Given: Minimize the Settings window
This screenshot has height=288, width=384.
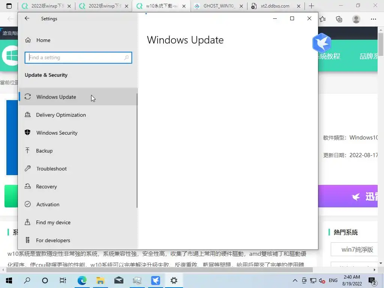Looking at the screenshot, I should [275, 18].
